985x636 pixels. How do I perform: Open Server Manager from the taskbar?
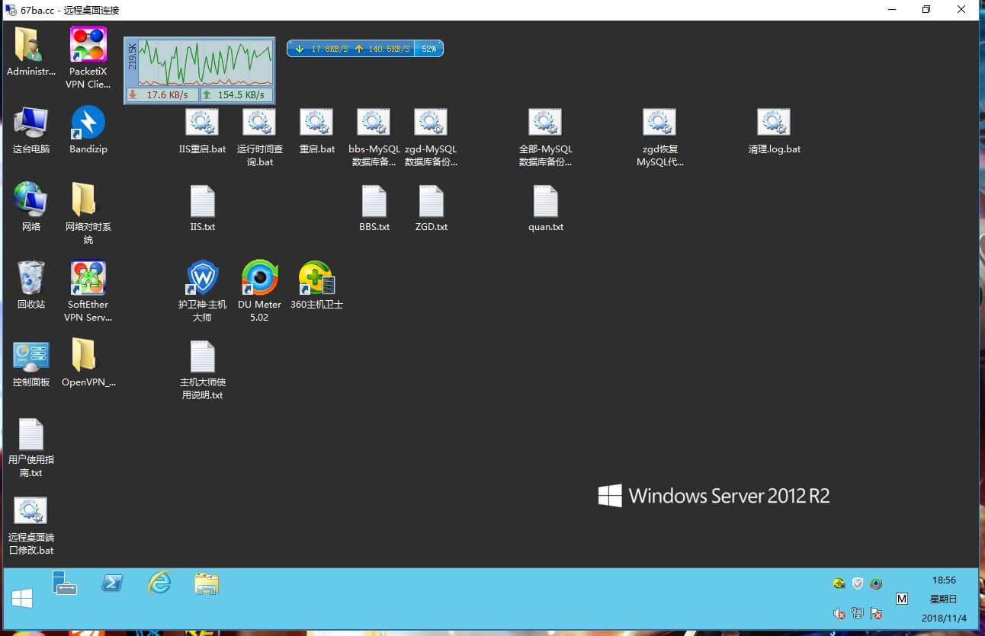[65, 583]
